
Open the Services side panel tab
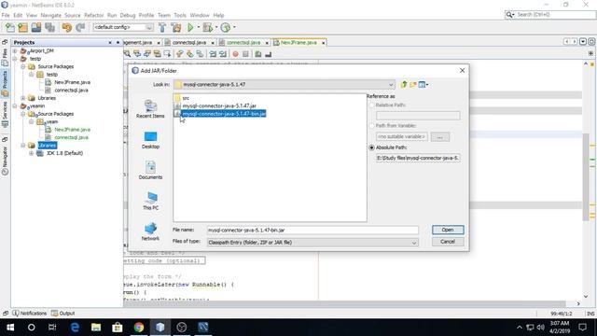(x=5, y=114)
